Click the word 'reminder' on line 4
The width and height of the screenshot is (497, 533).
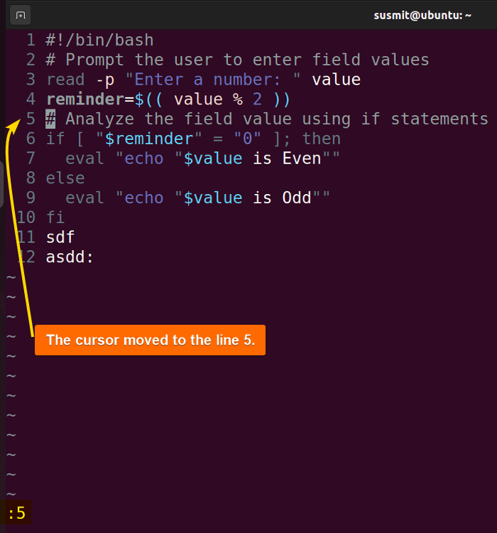click(x=85, y=99)
